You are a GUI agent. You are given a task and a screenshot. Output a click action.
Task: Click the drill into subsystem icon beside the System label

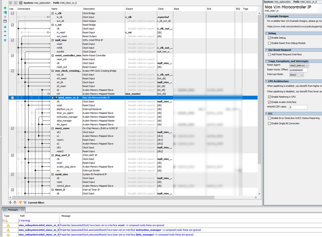21,3
